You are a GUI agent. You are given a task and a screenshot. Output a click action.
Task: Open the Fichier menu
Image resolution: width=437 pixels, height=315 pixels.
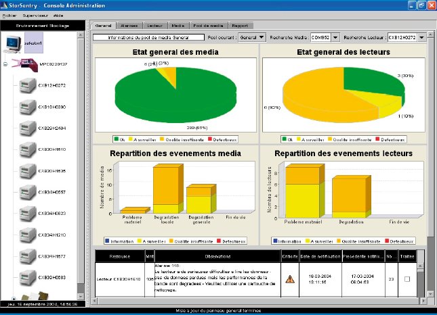[x=9, y=16]
